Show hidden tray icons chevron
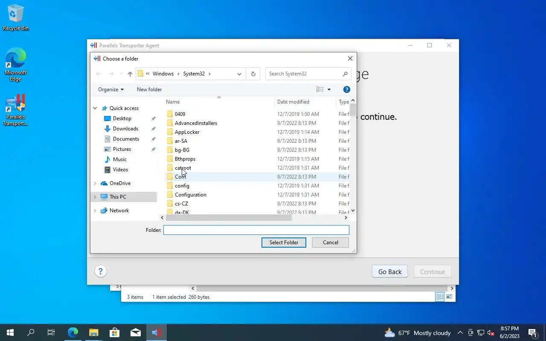The width and height of the screenshot is (546, 341). point(460,333)
